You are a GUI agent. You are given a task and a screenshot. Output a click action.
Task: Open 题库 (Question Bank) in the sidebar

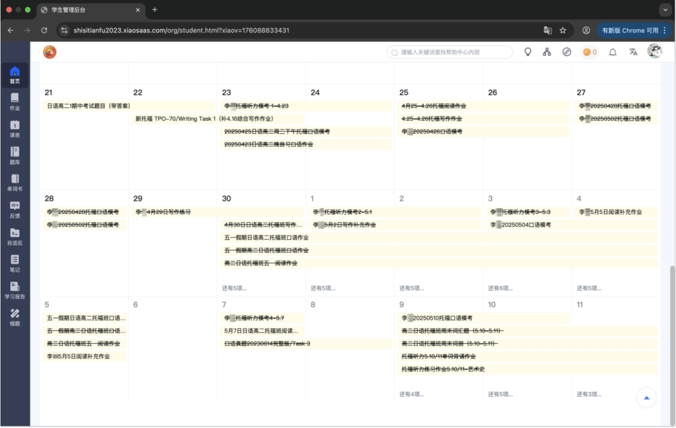(x=14, y=155)
